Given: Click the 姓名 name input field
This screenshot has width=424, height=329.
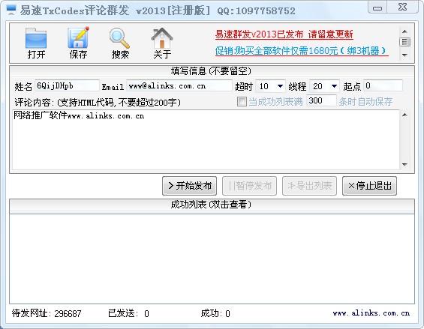Looking at the screenshot, I should tap(67, 86).
